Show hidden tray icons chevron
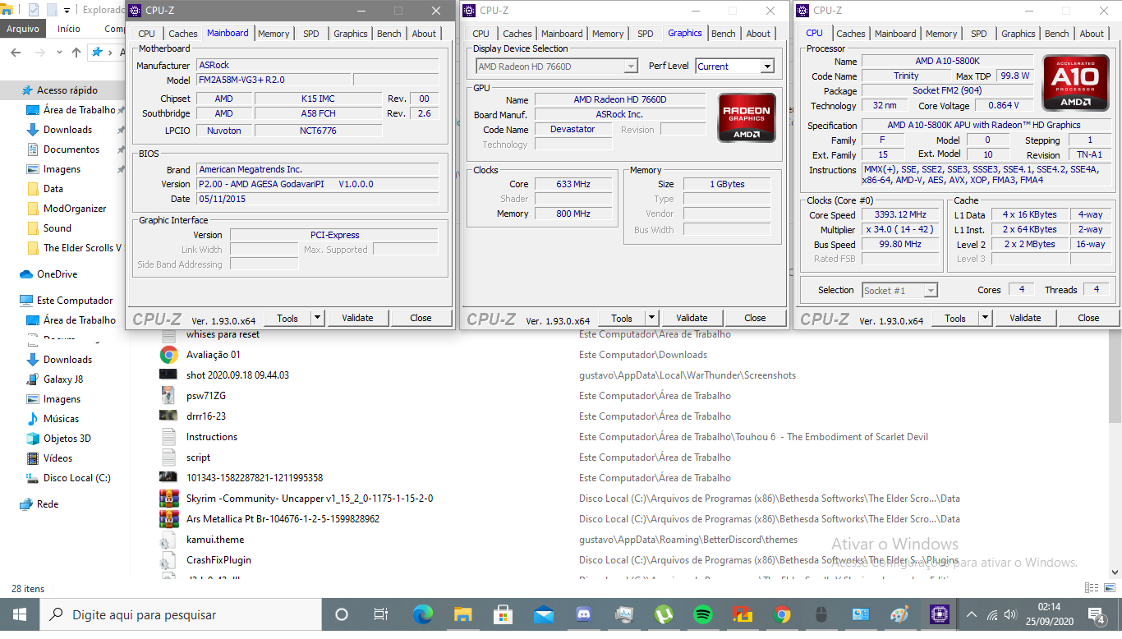 (971, 614)
